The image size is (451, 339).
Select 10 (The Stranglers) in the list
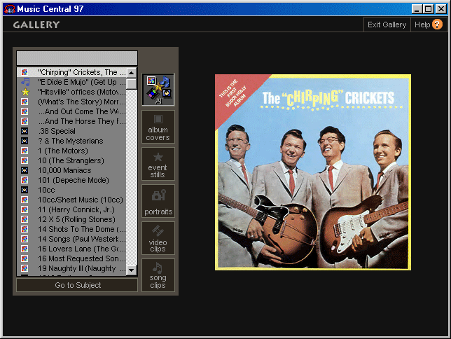(71, 160)
